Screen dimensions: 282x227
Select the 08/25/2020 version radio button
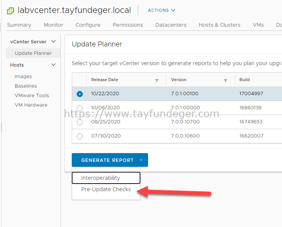[80, 122]
